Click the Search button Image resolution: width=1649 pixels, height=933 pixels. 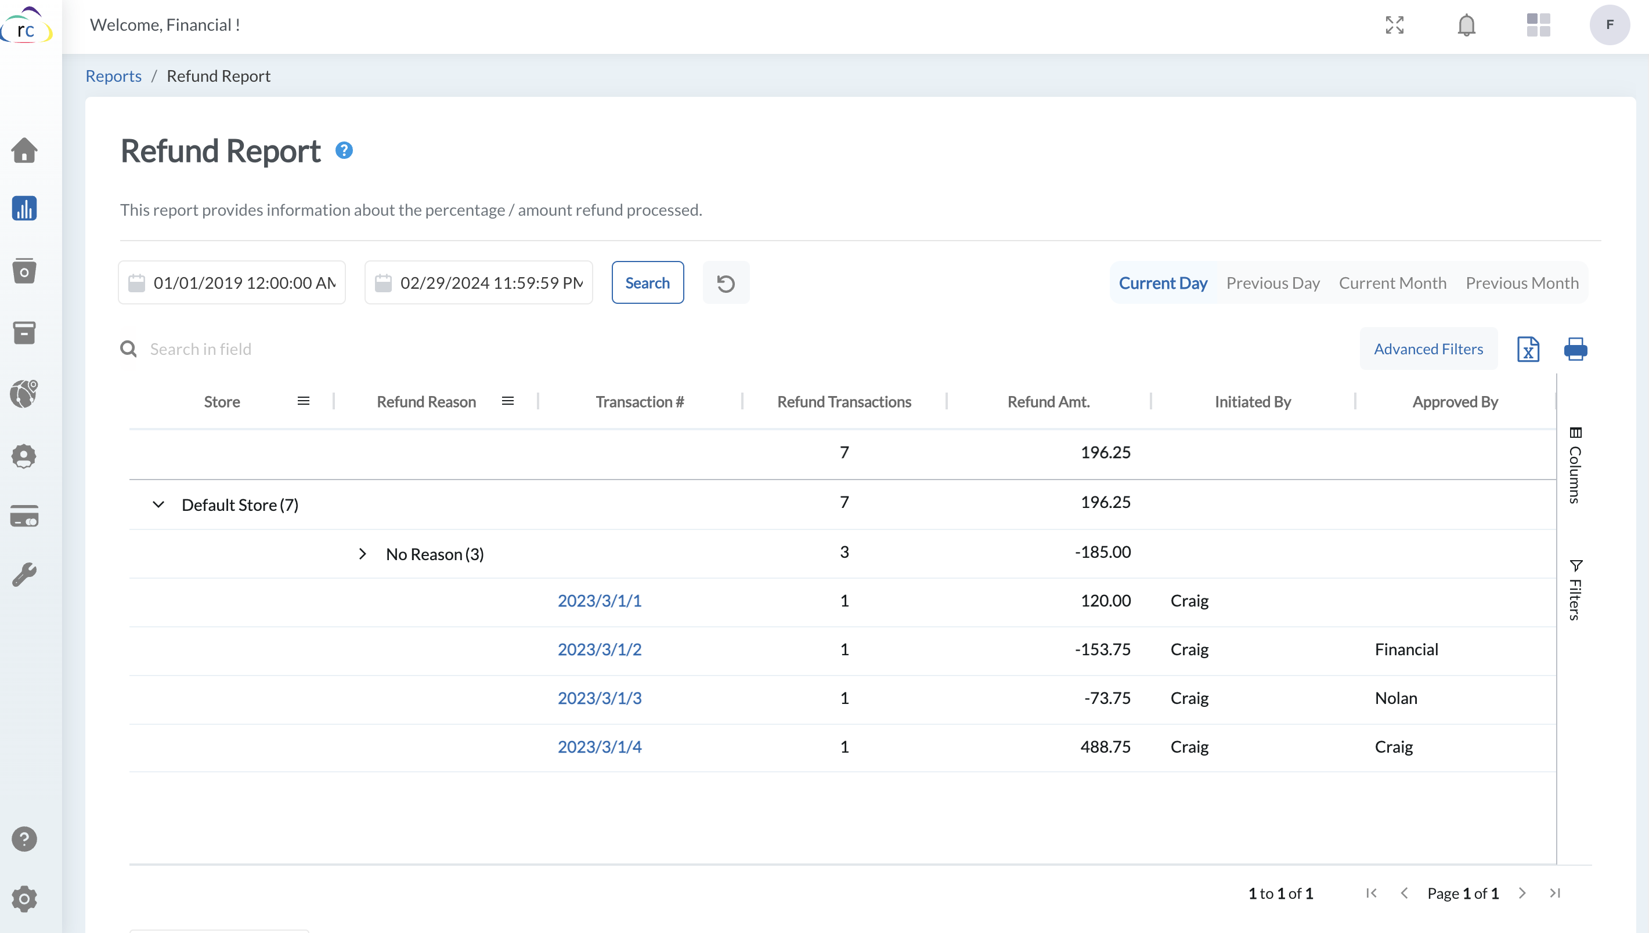pos(647,282)
